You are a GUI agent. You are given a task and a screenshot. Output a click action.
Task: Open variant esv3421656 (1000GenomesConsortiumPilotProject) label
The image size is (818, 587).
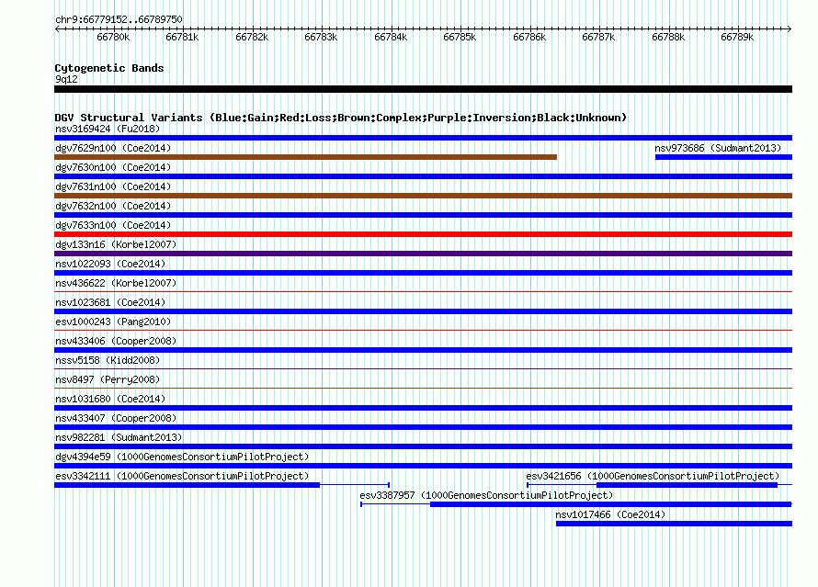point(653,476)
